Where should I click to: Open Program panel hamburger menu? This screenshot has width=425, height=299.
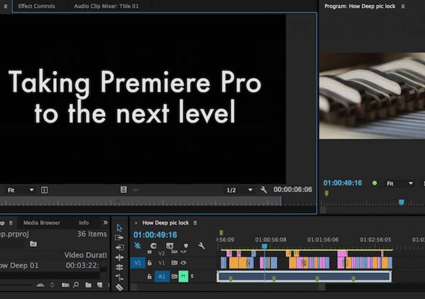tap(403, 6)
